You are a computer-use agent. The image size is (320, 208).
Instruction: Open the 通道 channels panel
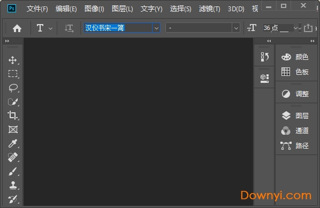coord(295,130)
